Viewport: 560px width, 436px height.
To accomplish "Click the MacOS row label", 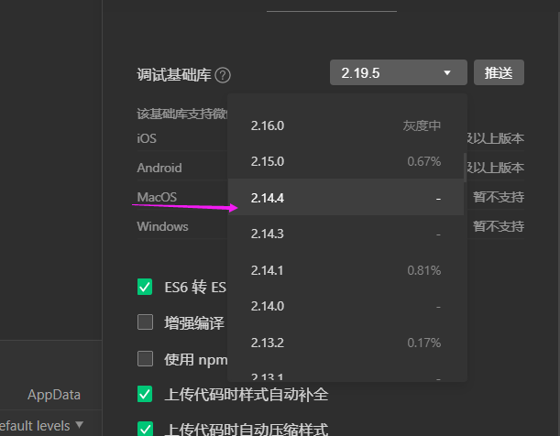I will click(x=157, y=197).
